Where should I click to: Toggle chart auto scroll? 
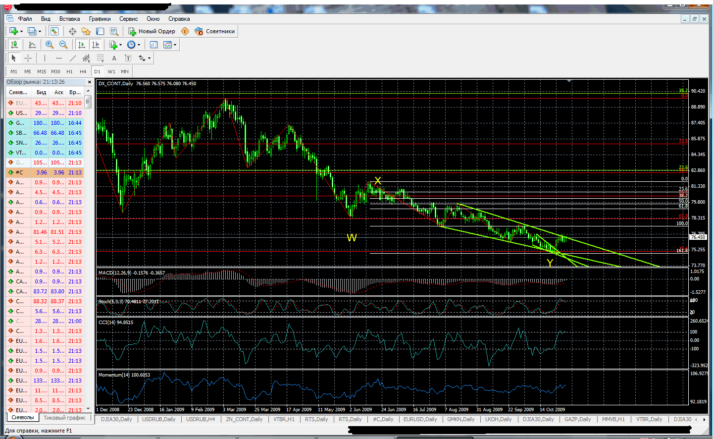click(x=82, y=45)
